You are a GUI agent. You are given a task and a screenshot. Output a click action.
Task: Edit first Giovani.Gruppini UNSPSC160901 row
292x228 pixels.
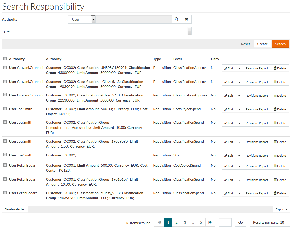coord(229,68)
